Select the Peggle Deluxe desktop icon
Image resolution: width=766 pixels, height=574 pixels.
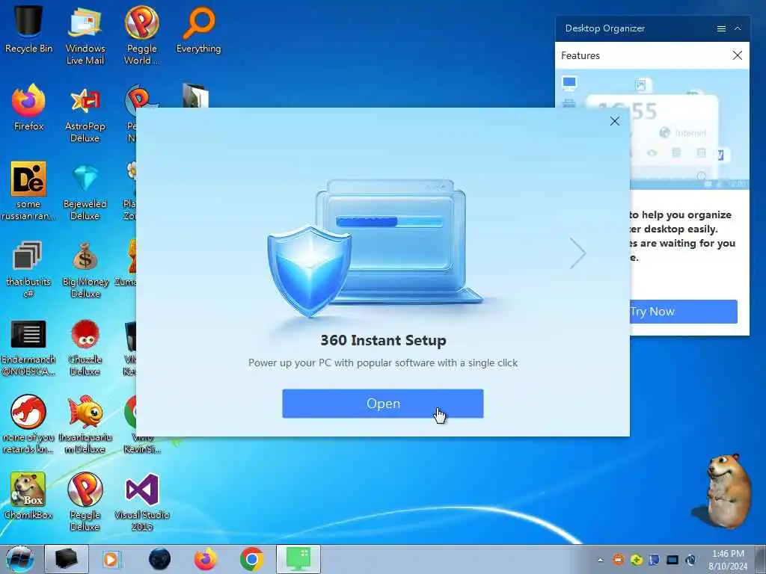pos(85,502)
